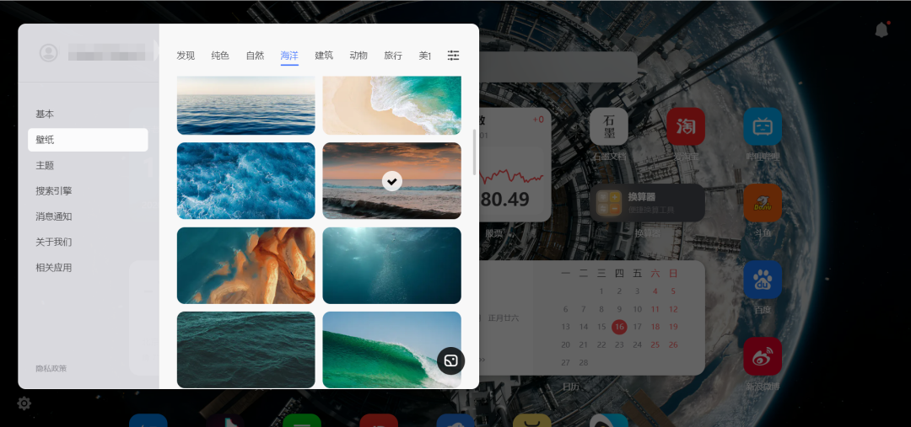Choose the dark green rippling water wallpaper
The image size is (911, 427).
pyautogui.click(x=245, y=350)
